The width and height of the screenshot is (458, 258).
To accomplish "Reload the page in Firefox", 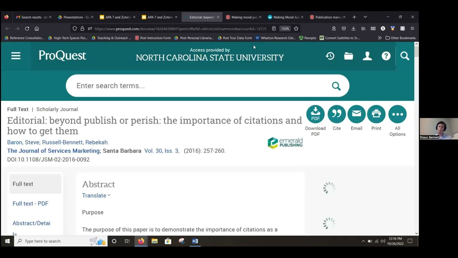I will [27, 29].
